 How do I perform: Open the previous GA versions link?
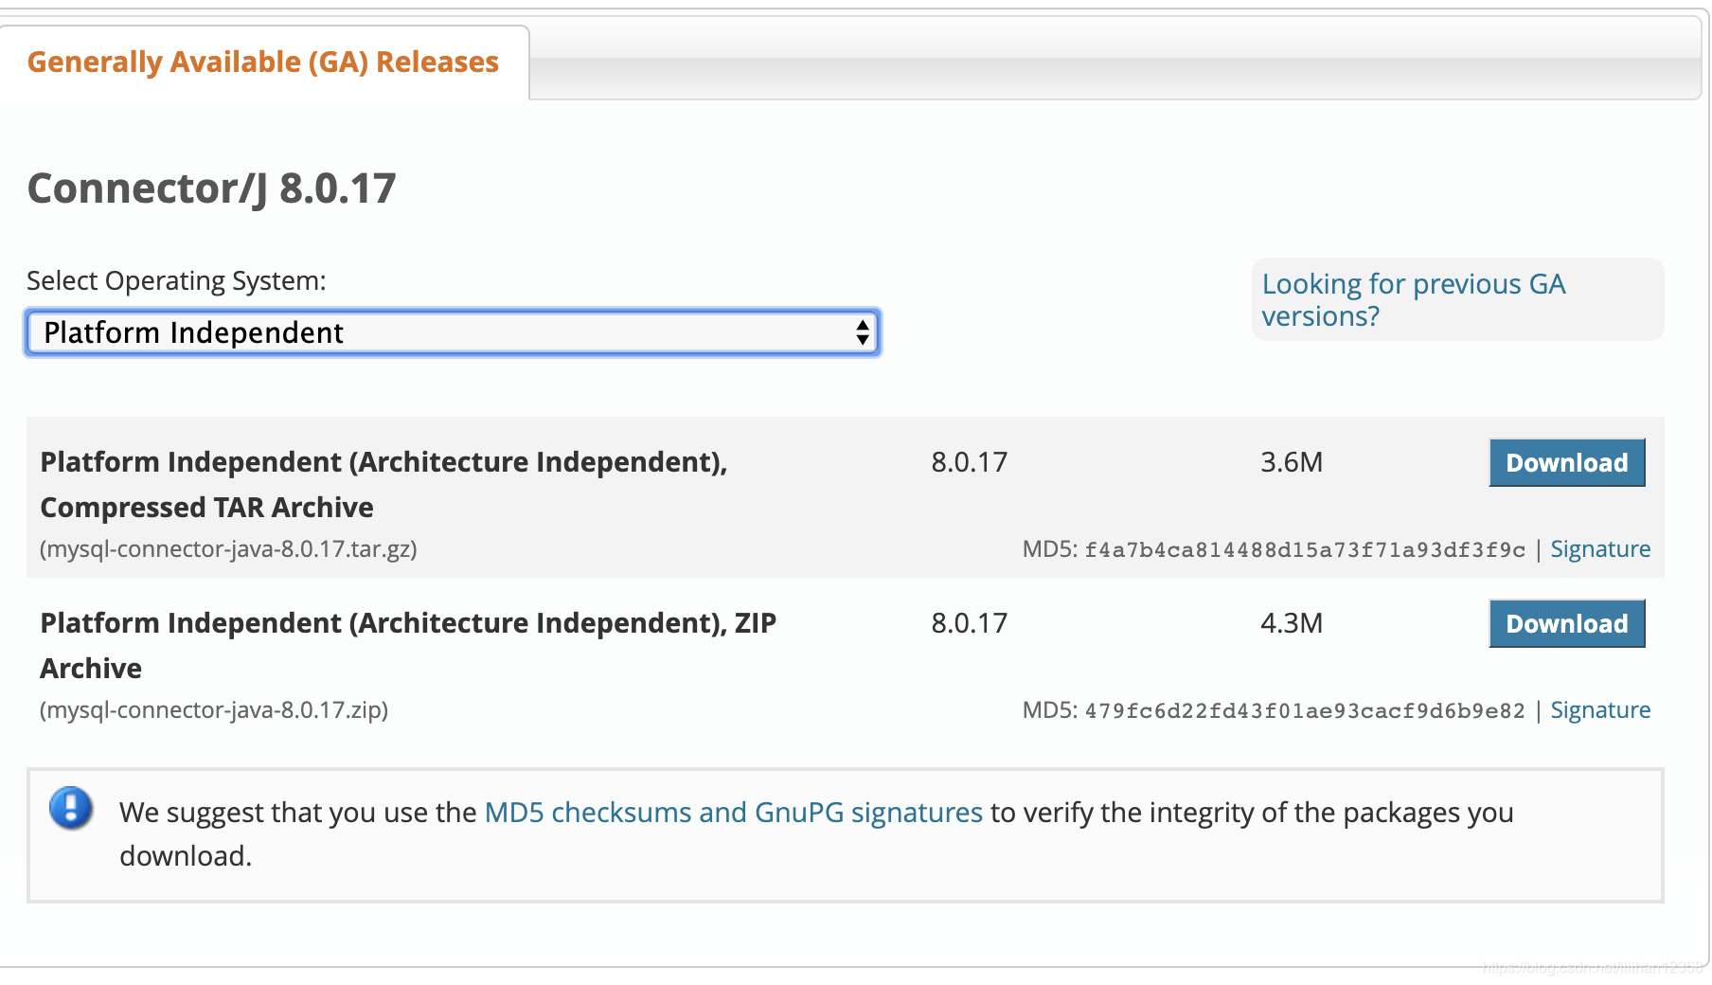[x=1412, y=299]
